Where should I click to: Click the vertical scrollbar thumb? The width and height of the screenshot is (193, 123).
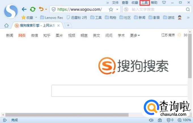(190, 56)
